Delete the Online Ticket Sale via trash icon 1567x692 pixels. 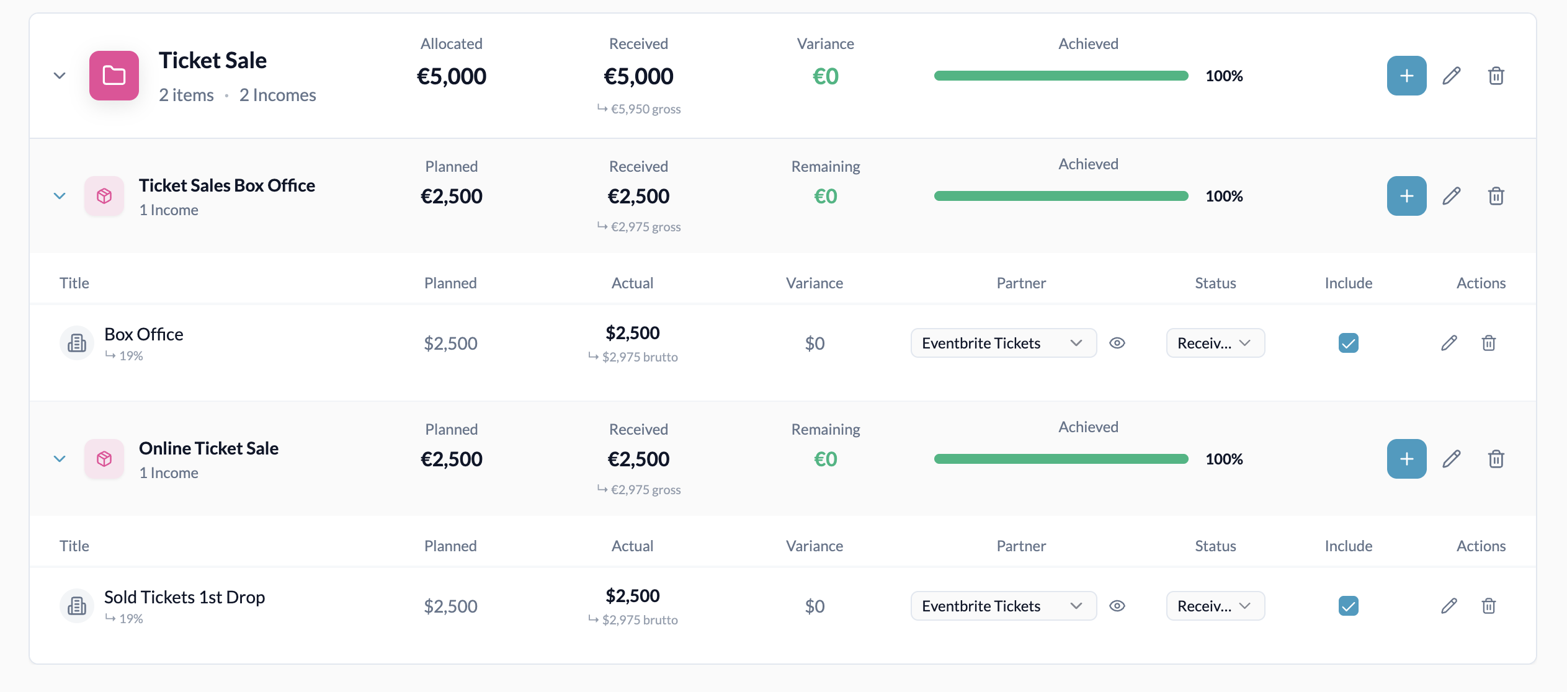(x=1496, y=459)
